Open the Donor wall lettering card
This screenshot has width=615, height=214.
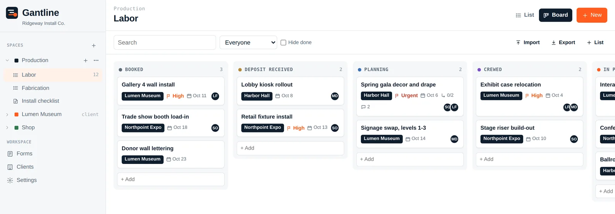(171, 154)
